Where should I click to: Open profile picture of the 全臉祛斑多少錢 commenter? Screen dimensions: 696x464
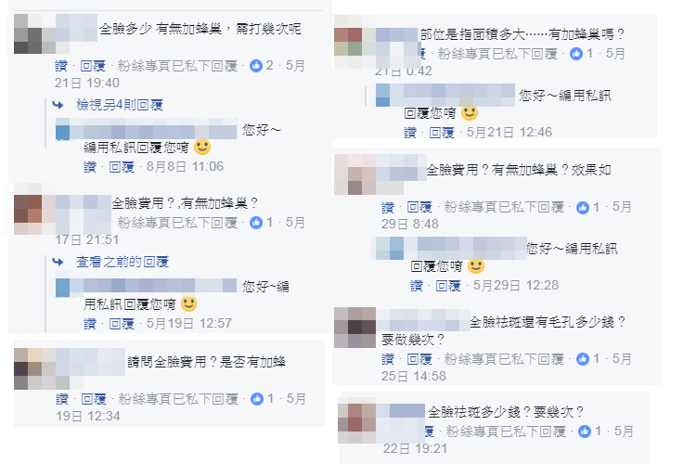[x=356, y=418]
